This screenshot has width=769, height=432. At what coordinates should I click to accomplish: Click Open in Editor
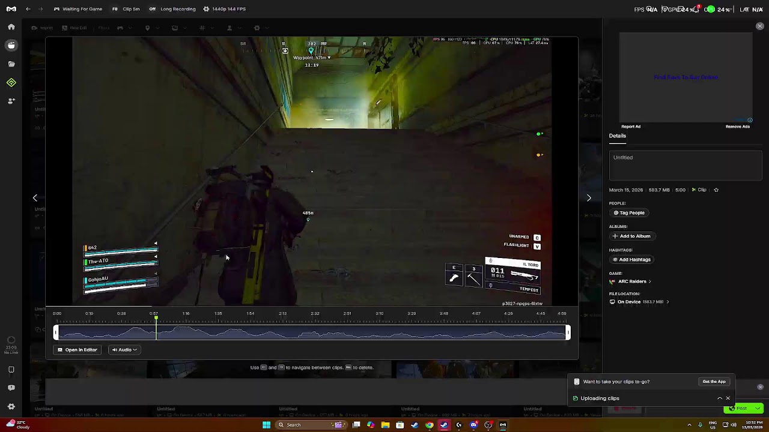click(78, 350)
